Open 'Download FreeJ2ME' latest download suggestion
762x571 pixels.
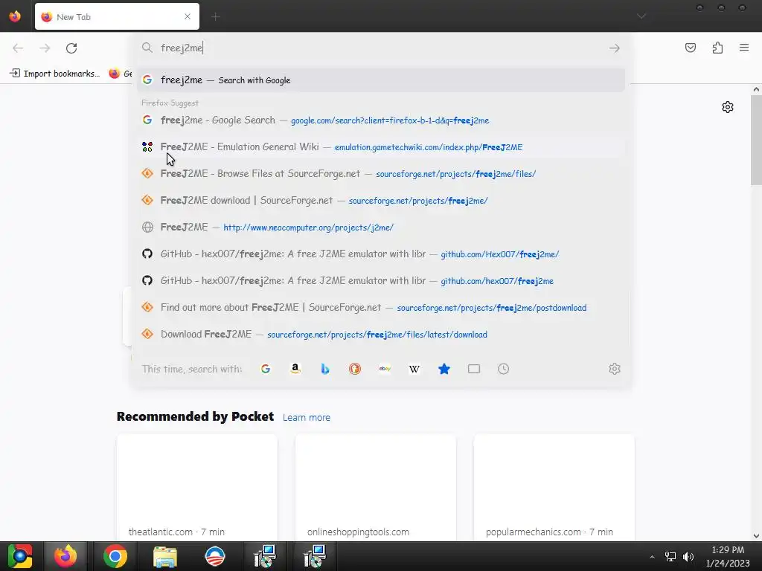coord(380,334)
